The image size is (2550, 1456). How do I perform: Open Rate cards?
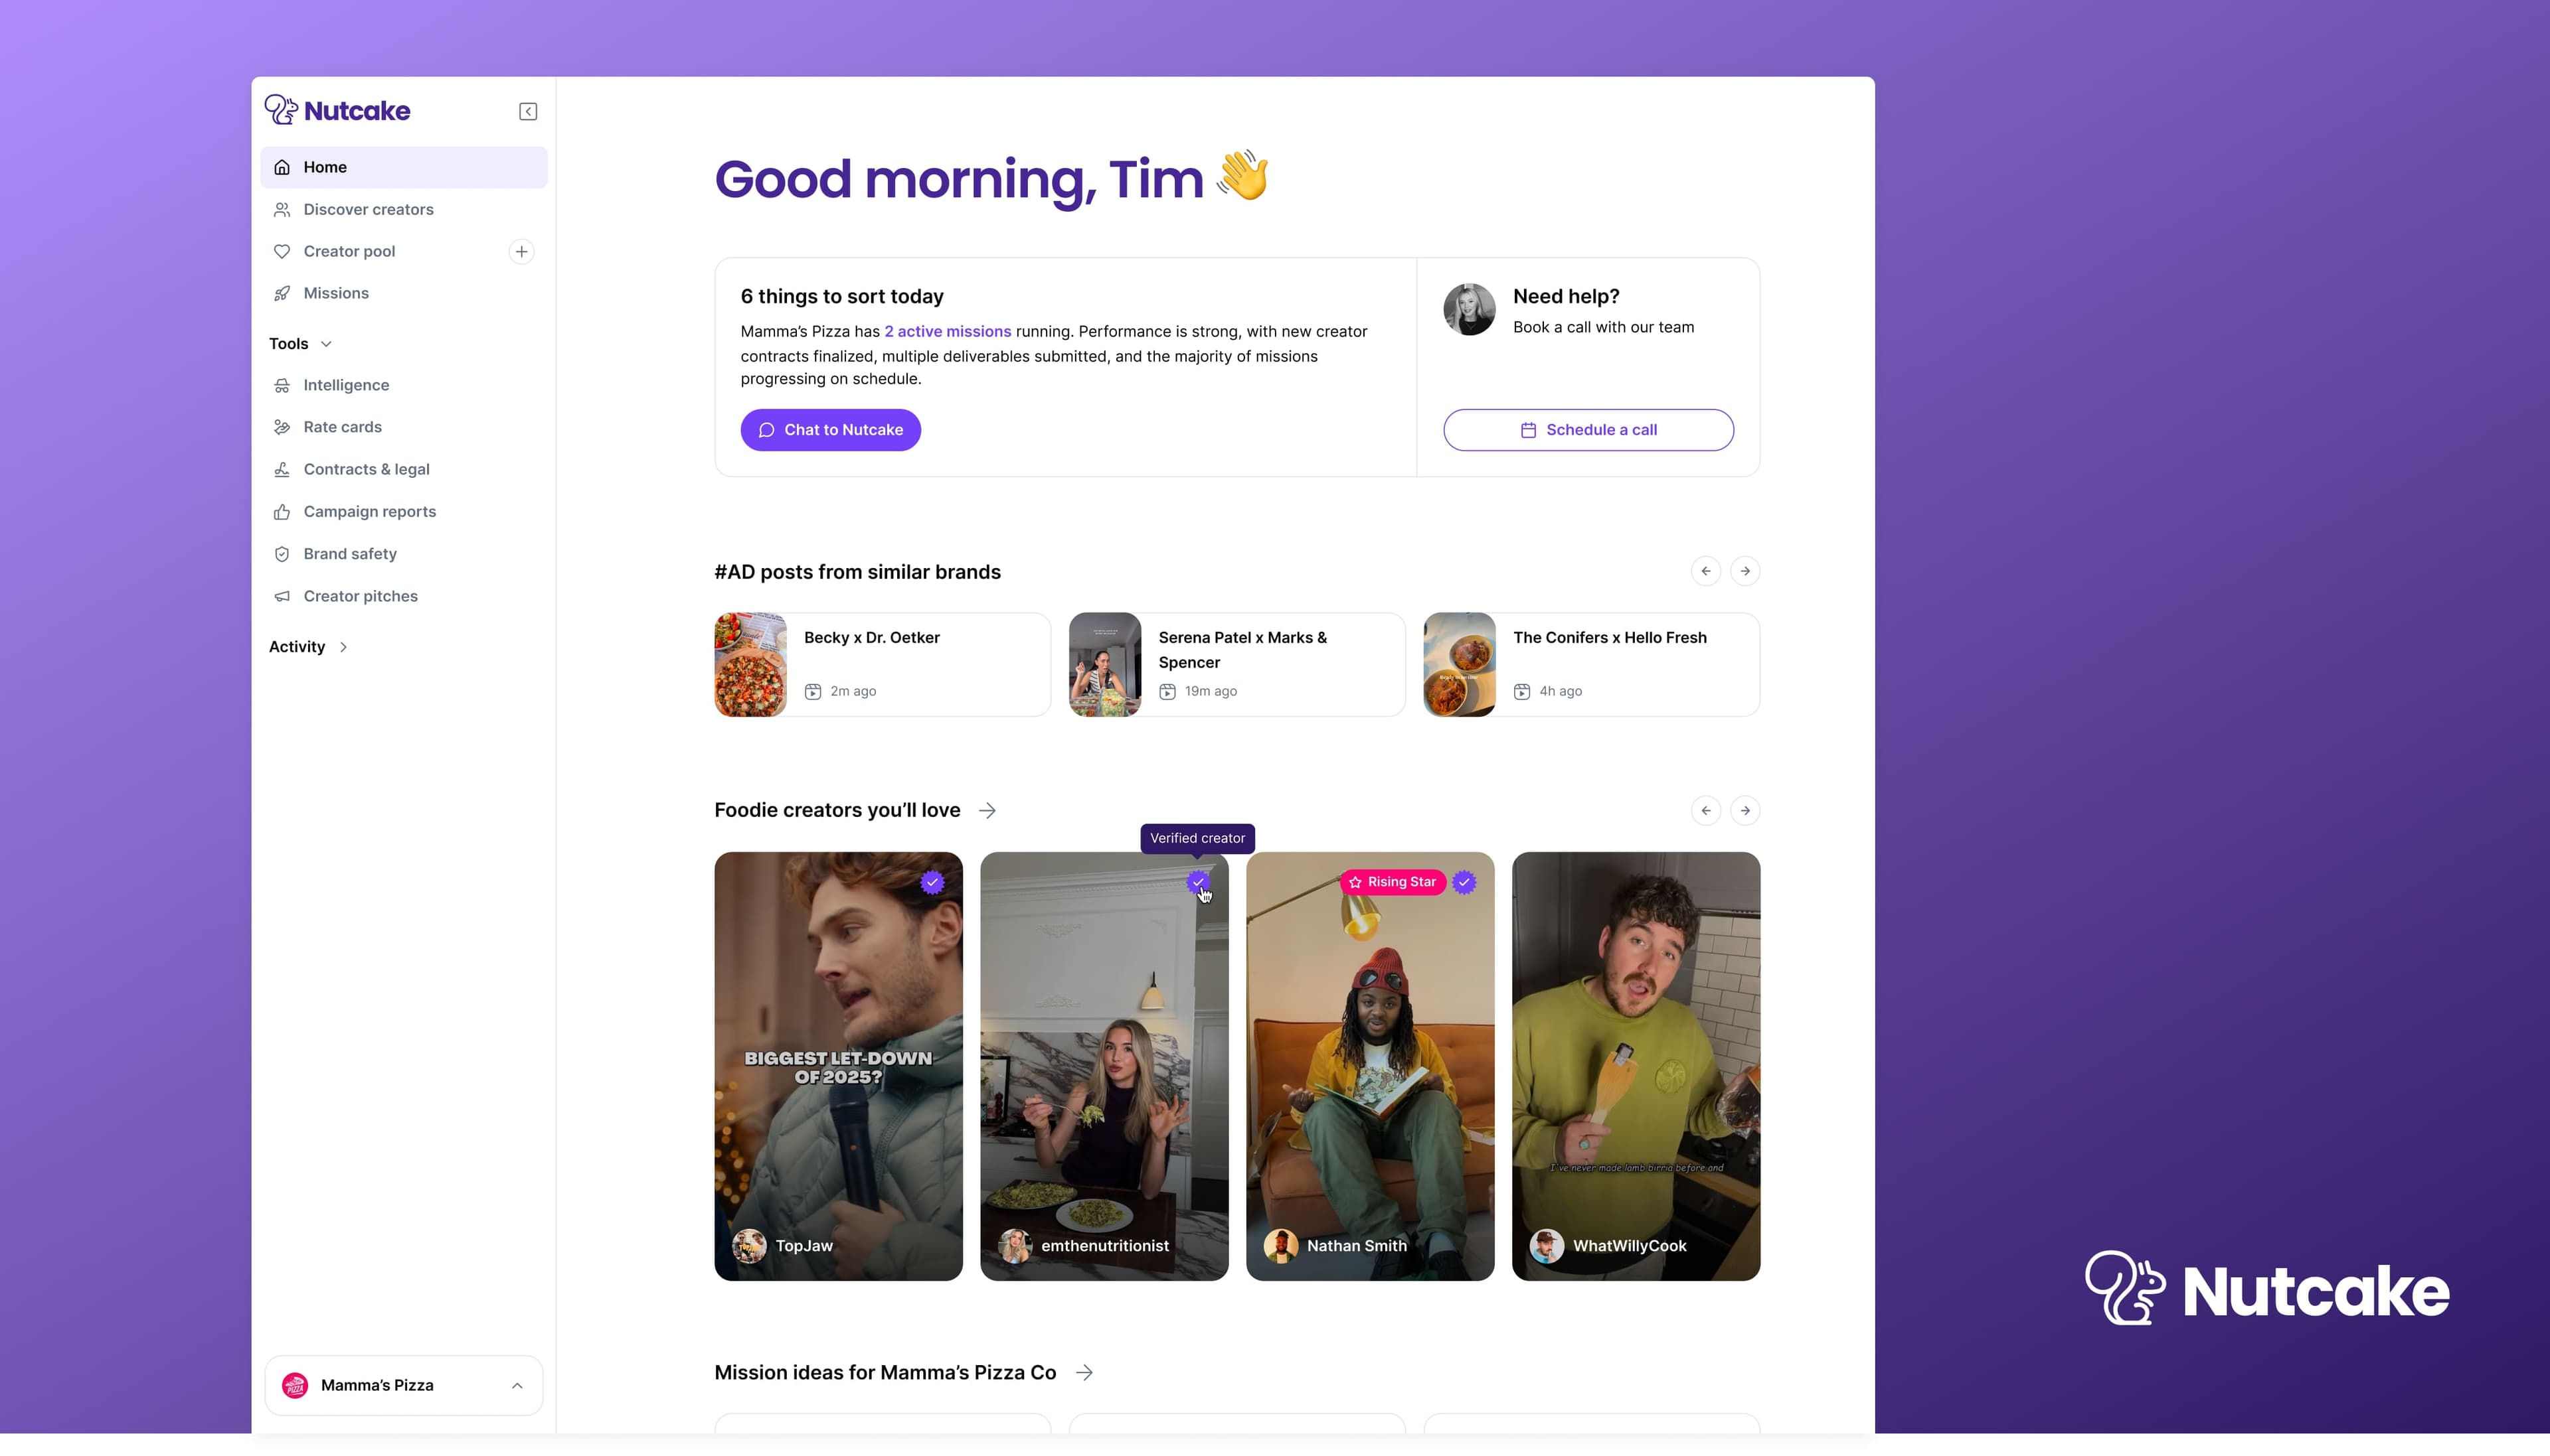click(x=404, y=427)
